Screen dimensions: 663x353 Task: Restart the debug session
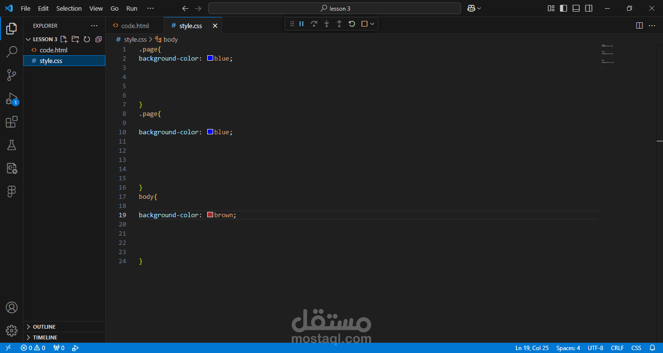352,24
